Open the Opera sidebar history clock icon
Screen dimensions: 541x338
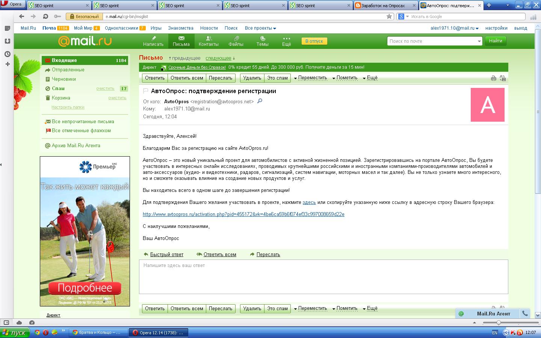[x=7, y=54]
